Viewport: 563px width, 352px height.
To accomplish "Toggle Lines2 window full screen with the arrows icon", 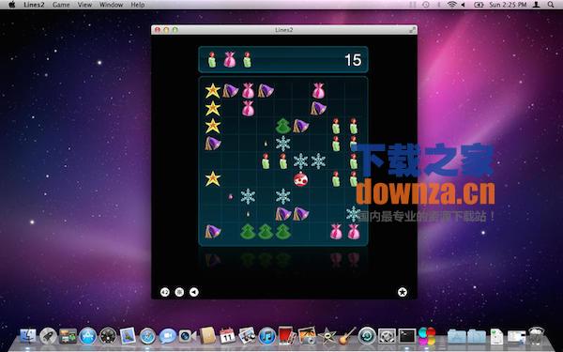I will coord(412,30).
